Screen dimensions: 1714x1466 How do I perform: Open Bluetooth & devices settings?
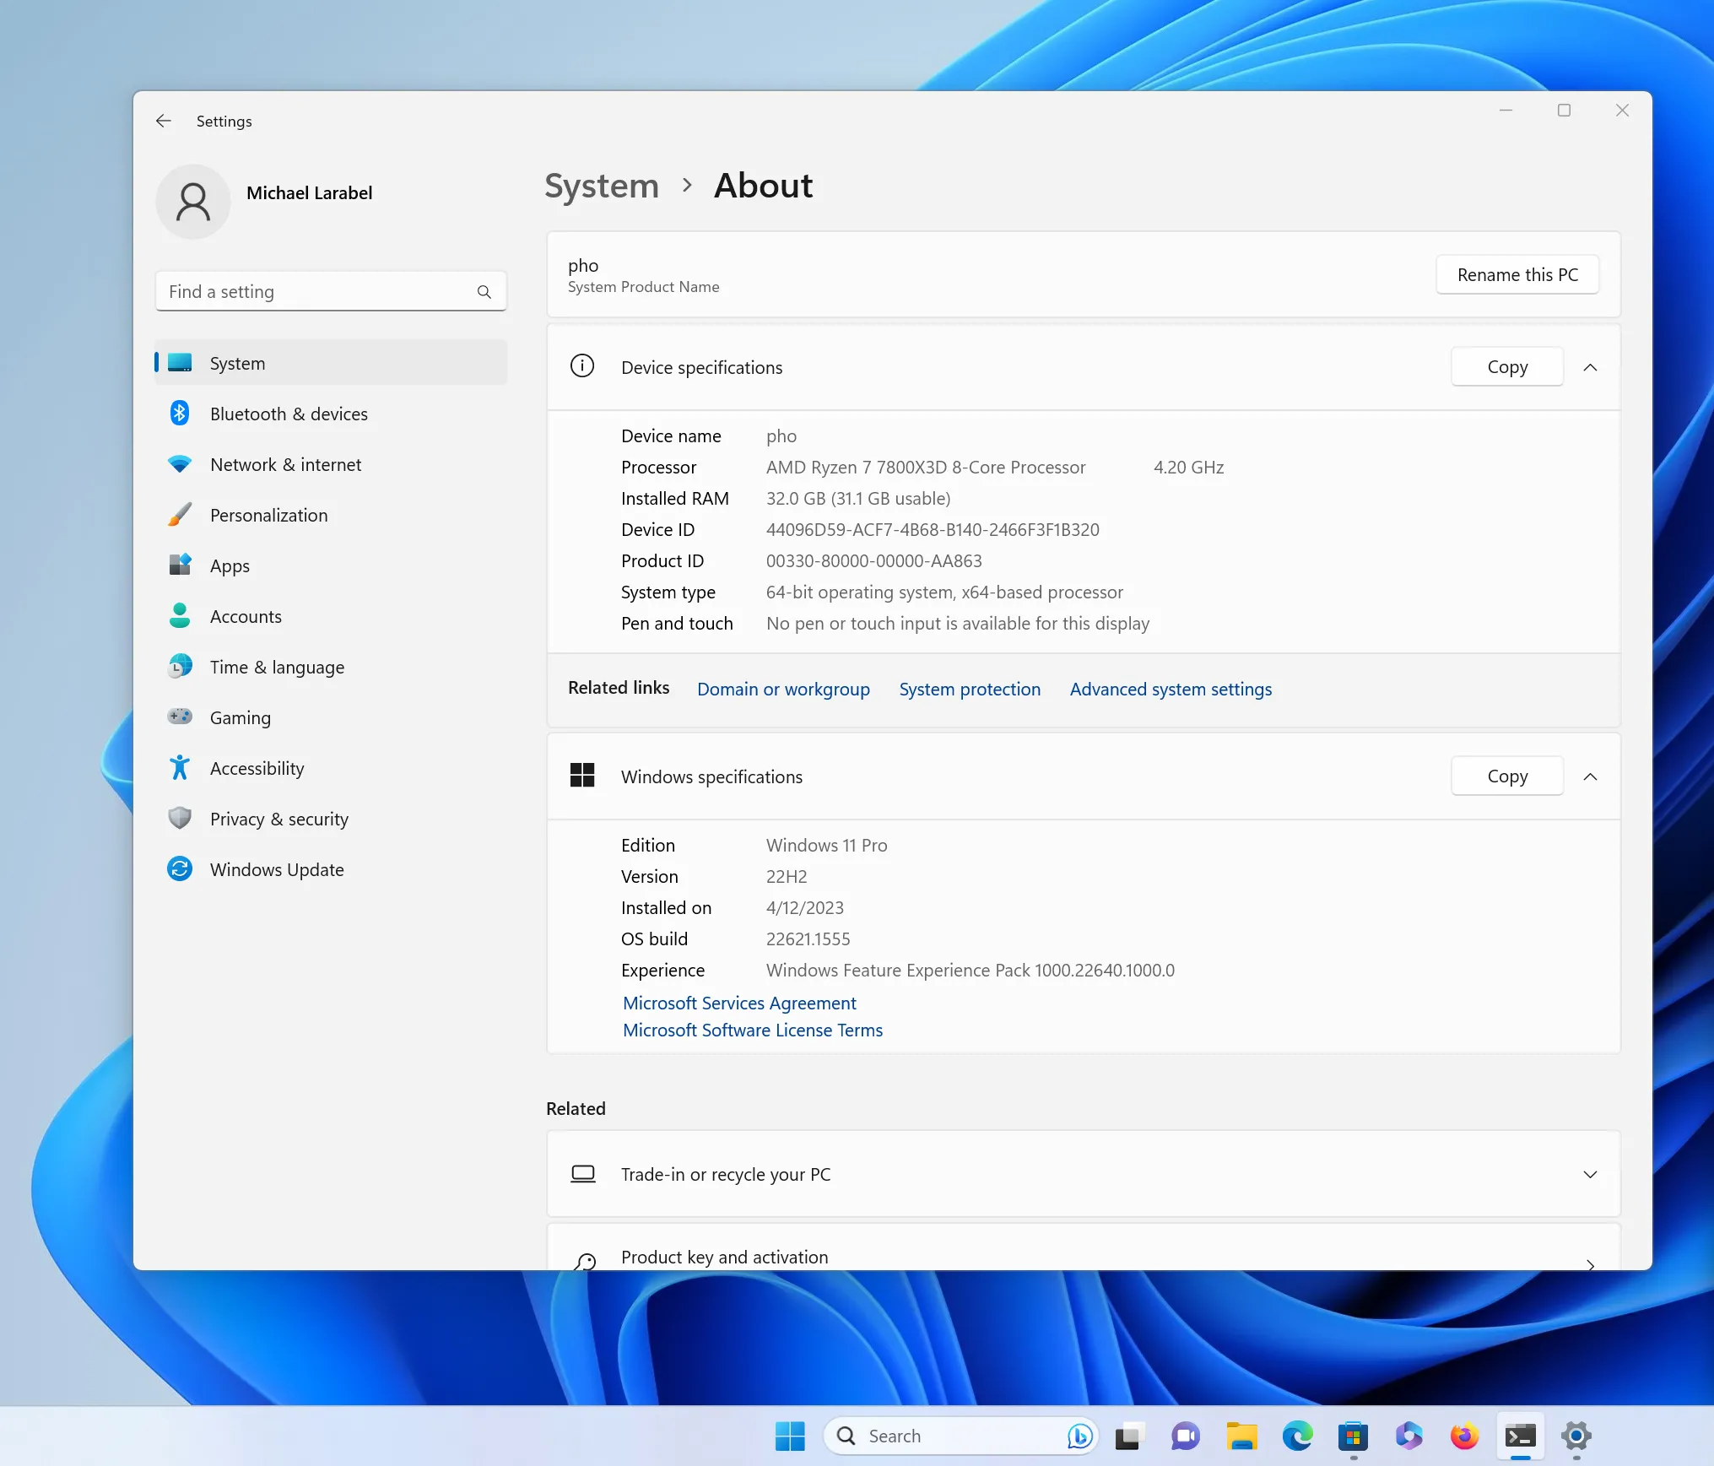tap(288, 414)
